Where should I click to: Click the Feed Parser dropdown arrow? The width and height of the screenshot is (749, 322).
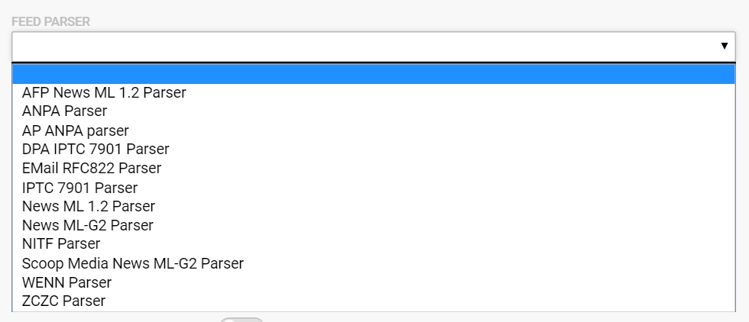click(724, 47)
